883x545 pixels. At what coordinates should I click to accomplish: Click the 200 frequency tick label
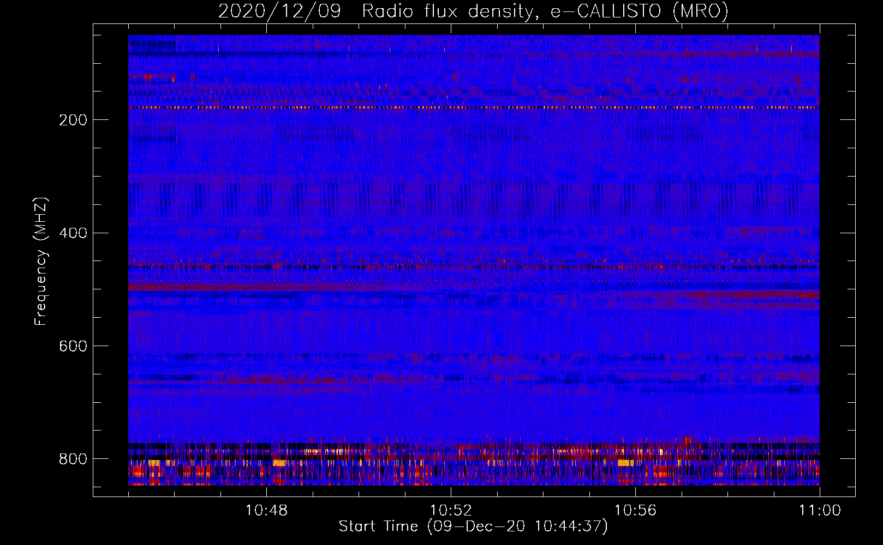tap(73, 120)
